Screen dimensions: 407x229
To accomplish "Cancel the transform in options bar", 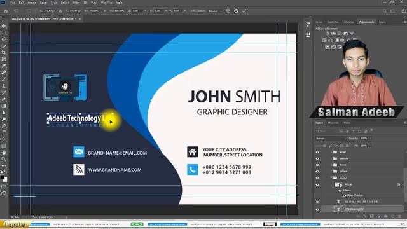I will pyautogui.click(x=236, y=11).
